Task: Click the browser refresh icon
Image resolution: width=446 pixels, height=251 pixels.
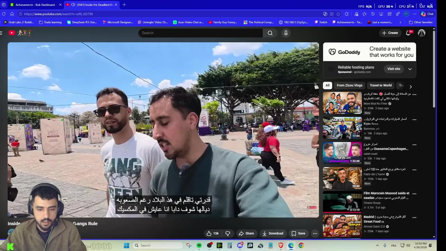Action: (x=3, y=14)
